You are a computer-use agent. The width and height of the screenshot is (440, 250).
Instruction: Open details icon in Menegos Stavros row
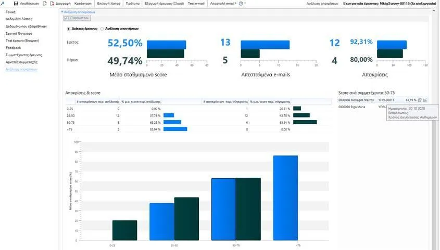(420, 100)
